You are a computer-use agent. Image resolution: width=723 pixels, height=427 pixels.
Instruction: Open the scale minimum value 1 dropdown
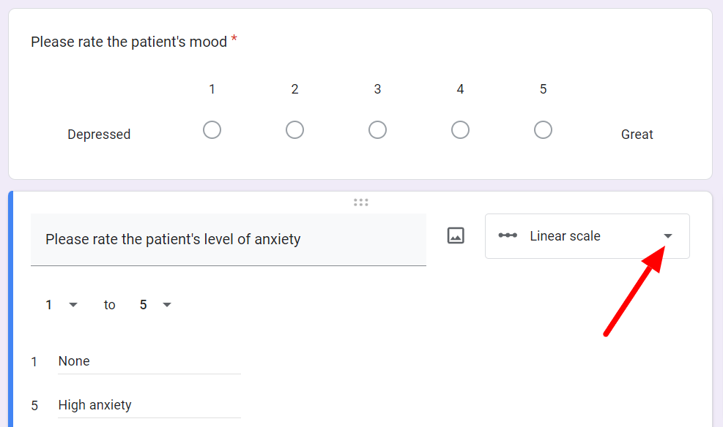62,305
